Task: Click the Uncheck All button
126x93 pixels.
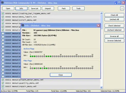Action: click(114, 19)
